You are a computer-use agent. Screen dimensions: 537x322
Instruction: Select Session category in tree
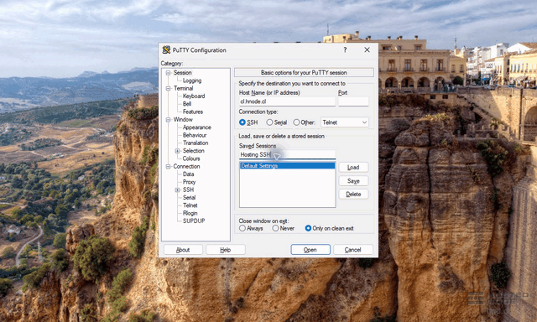pyautogui.click(x=183, y=73)
